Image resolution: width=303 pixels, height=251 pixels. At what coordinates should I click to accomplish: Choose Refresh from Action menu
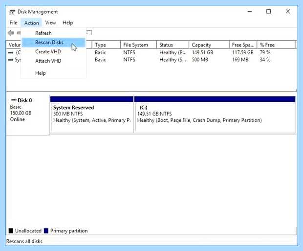click(x=53, y=33)
